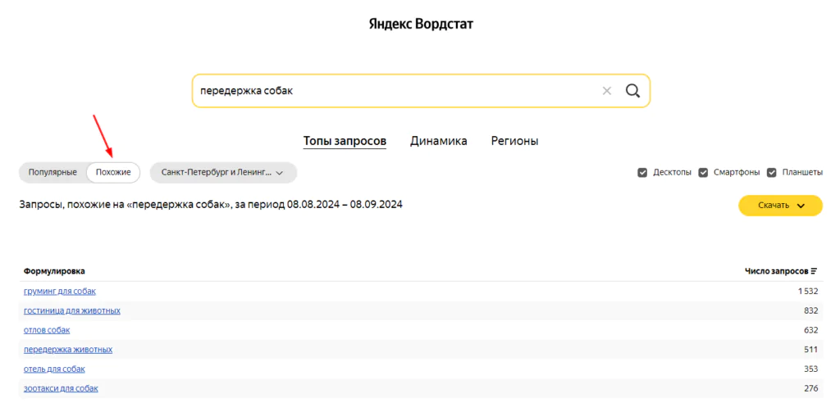This screenshot has width=840, height=403.
Task: Open the передержка животных query link
Action: 68,350
